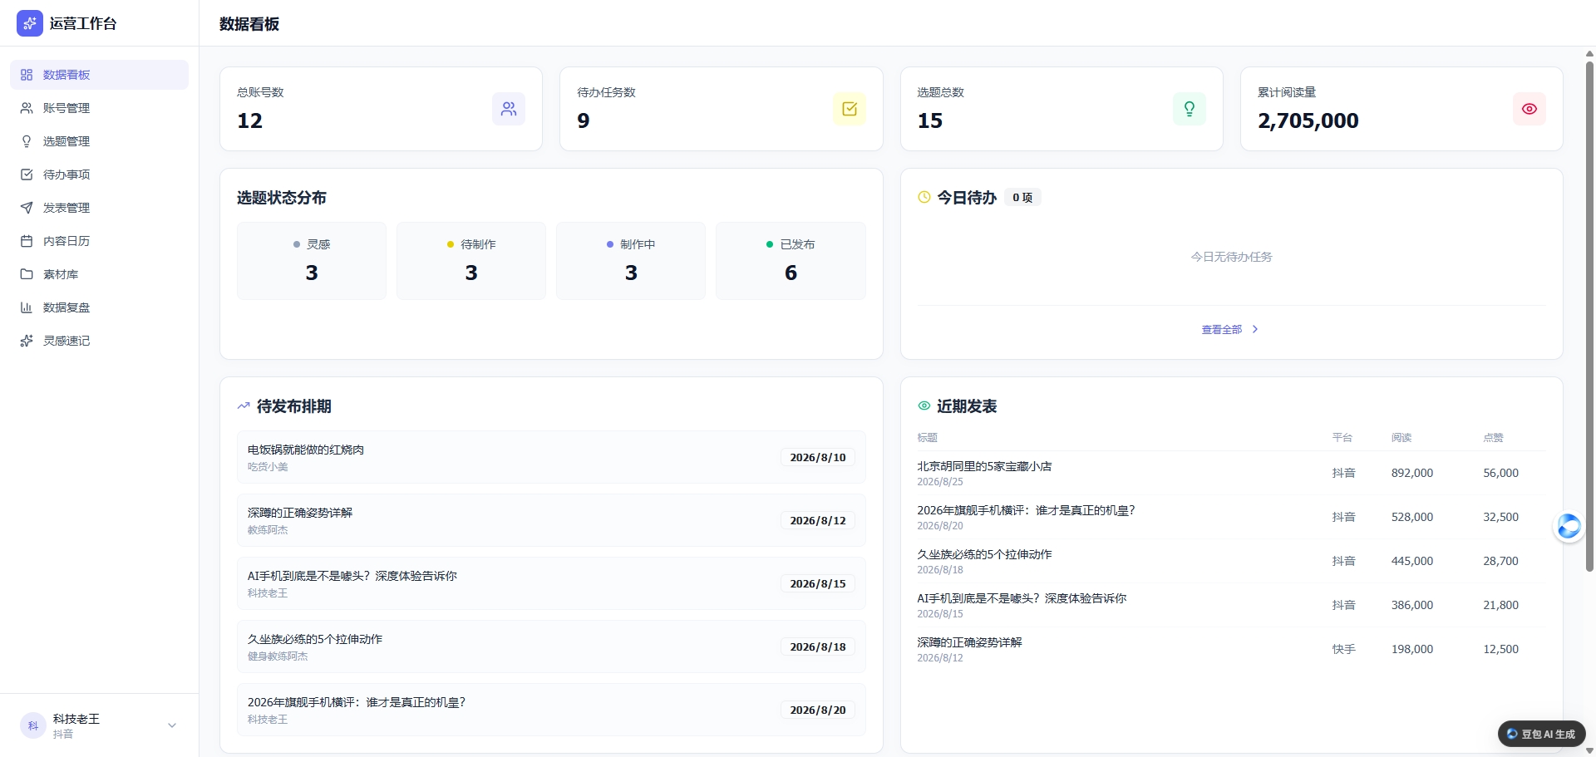Click the checkbox icon on 待办任务数 card
The width and height of the screenshot is (1596, 757).
point(850,109)
